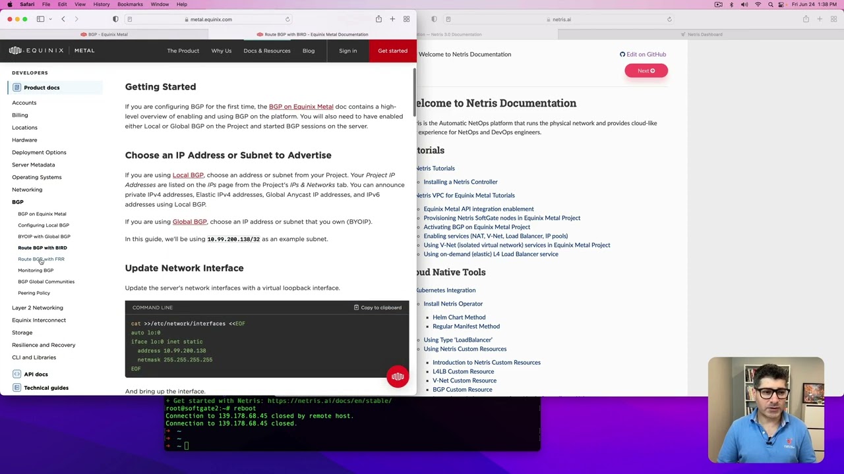The height and width of the screenshot is (474, 844).
Task: Open Billing sidebar section
Action: click(20, 115)
